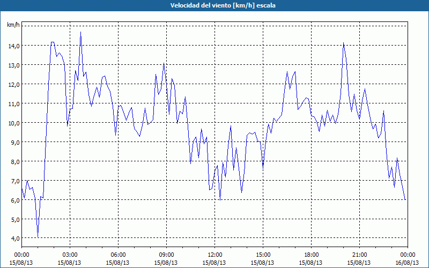429x268 pixels.
Task: Click the chart title 'Velocidad del viento [km/h] escala'
Action: coord(223,5)
